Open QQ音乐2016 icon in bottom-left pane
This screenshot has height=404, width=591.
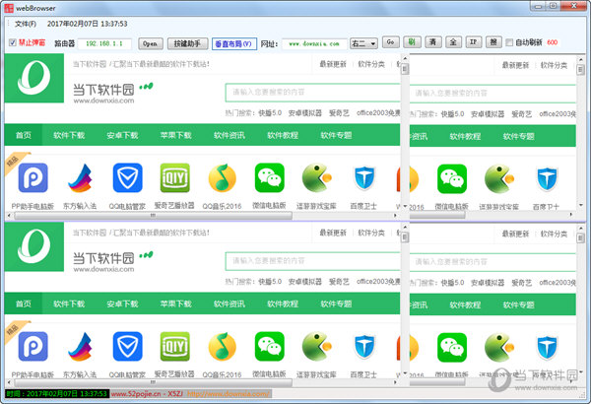coord(222,346)
